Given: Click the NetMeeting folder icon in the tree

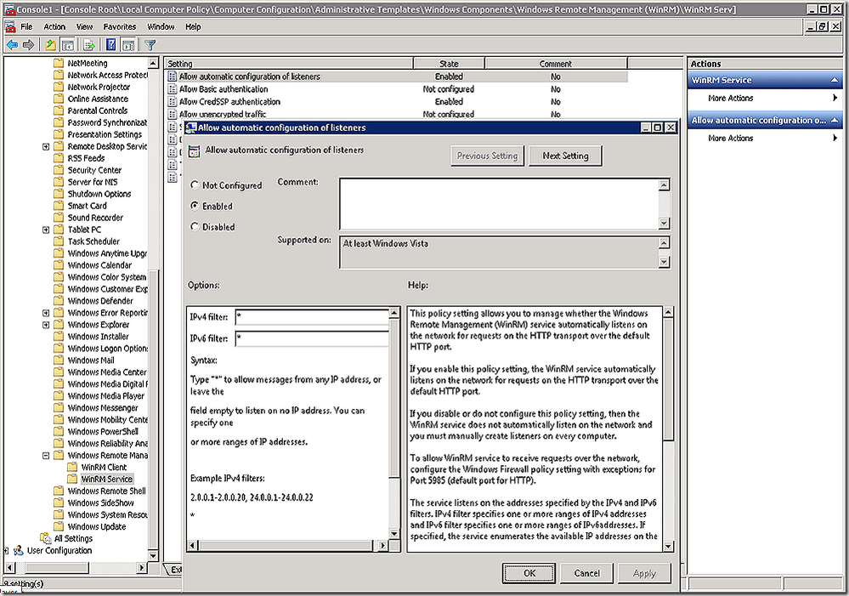Looking at the screenshot, I should (59, 64).
